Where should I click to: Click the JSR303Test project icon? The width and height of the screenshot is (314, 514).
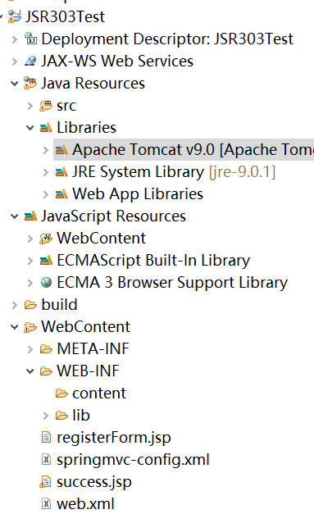[15, 16]
